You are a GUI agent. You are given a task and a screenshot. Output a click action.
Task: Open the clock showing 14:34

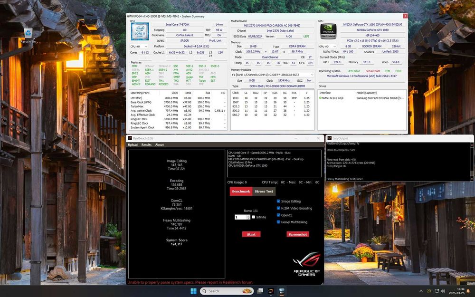click(456, 291)
